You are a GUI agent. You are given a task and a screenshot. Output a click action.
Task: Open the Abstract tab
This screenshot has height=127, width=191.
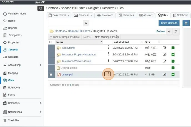(x=146, y=15)
